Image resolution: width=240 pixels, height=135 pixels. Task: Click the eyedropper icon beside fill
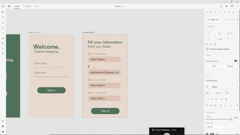237,134
